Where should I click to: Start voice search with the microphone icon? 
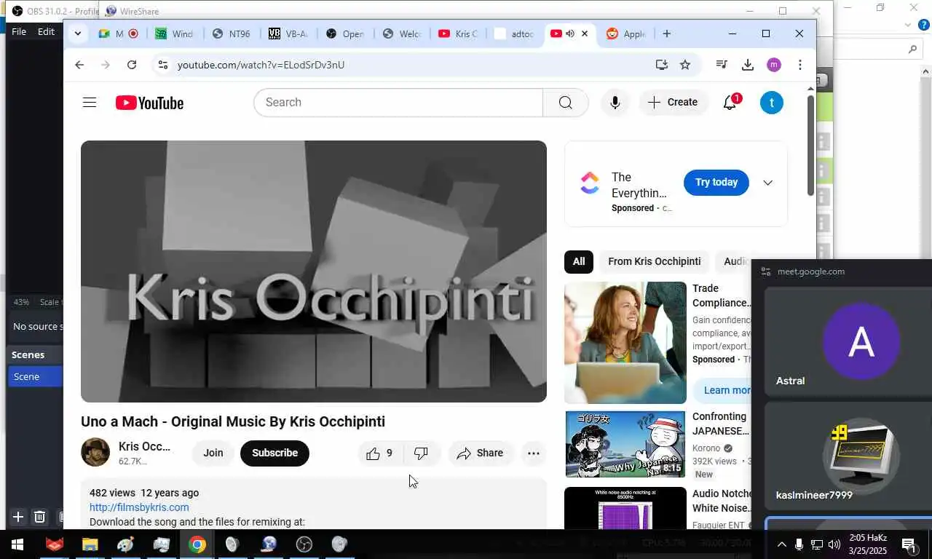[615, 103]
